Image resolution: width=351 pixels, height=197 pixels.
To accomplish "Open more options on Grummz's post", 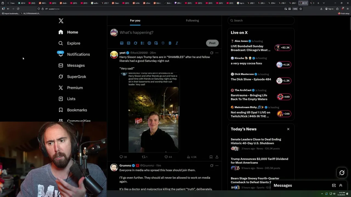I will (x=217, y=166).
